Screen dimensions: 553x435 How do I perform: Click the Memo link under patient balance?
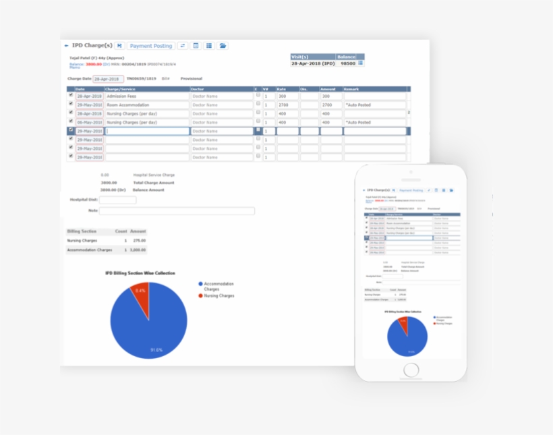pyautogui.click(x=74, y=67)
